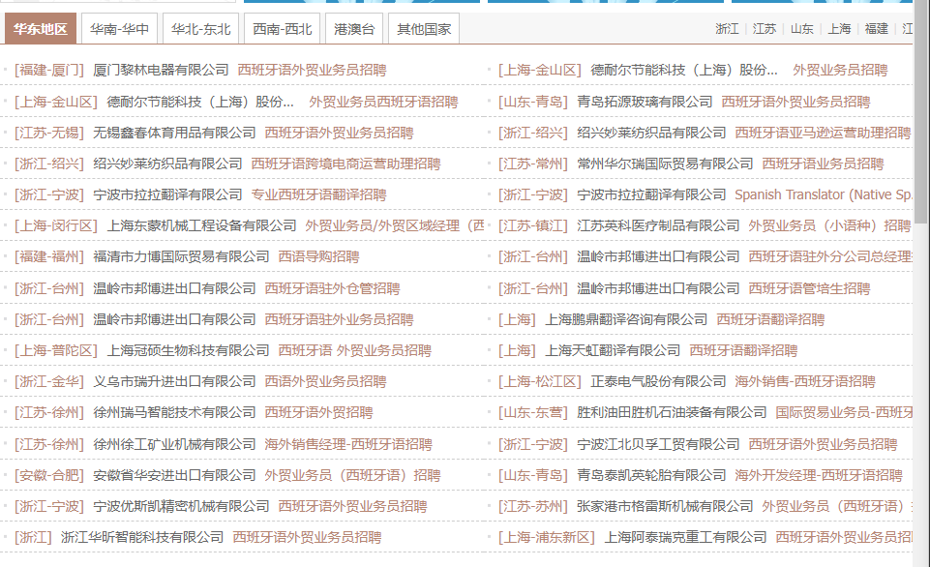Open the Spanish Translator job listing

pos(824,194)
